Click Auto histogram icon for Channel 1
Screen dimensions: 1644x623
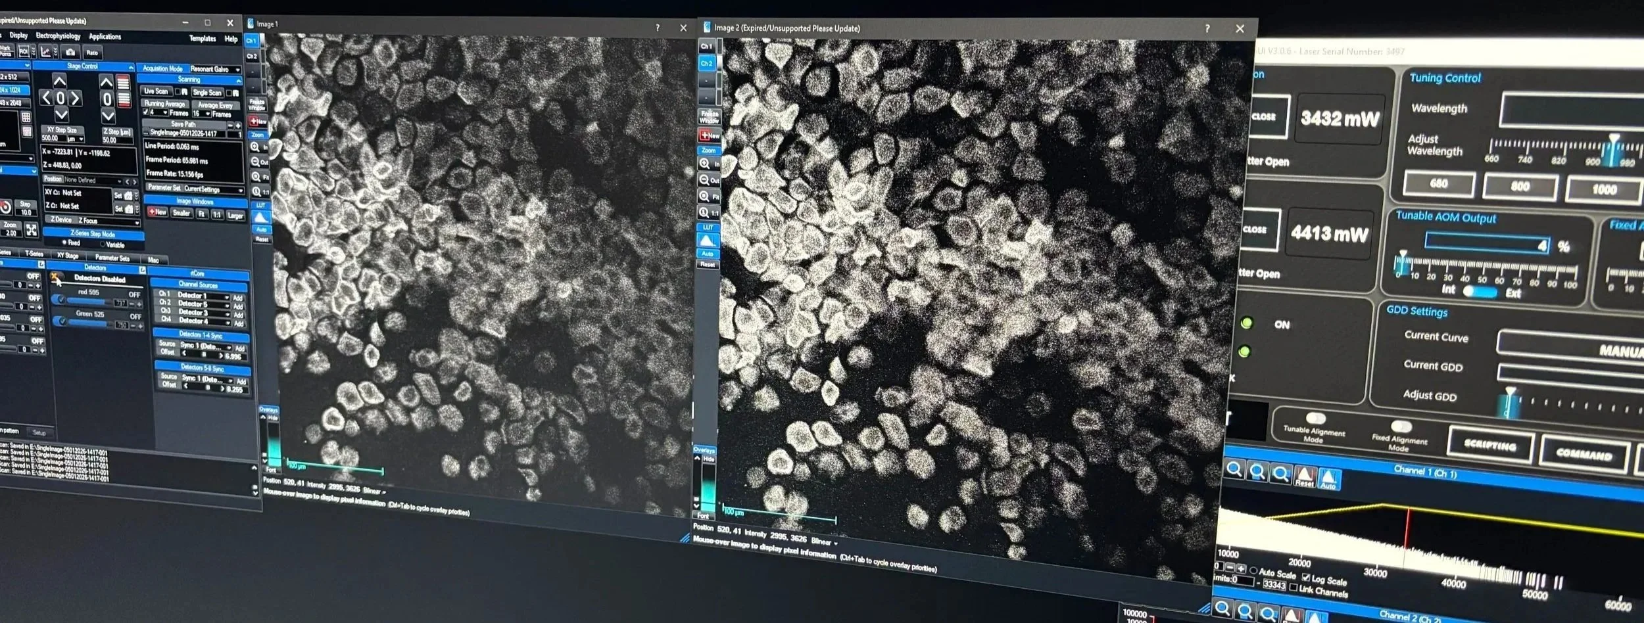(x=1330, y=480)
